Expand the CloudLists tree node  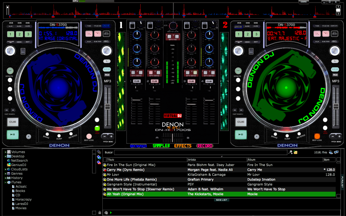pyautogui.click(x=5, y=169)
